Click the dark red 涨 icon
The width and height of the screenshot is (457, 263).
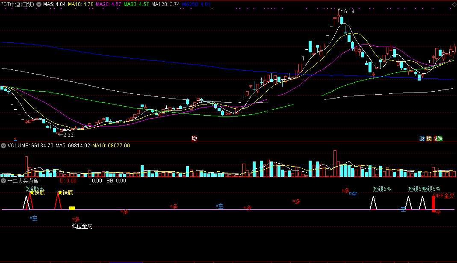tap(436, 139)
